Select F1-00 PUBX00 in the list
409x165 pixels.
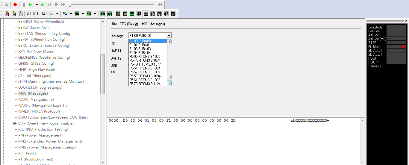point(148,41)
